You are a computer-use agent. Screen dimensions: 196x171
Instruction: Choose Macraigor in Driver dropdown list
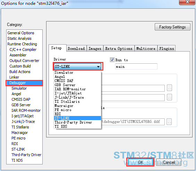[x=77, y=106]
